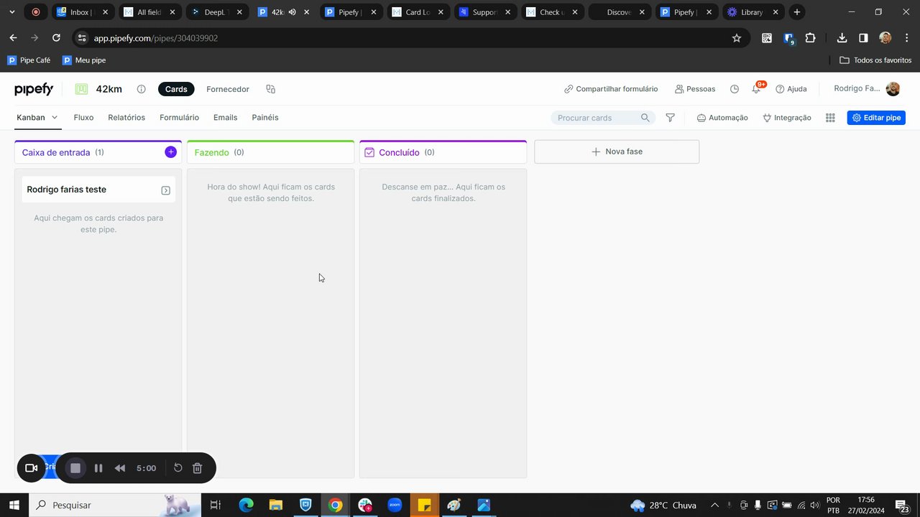Switch to the Relatórios tab
Image resolution: width=920 pixels, height=517 pixels.
tap(126, 118)
